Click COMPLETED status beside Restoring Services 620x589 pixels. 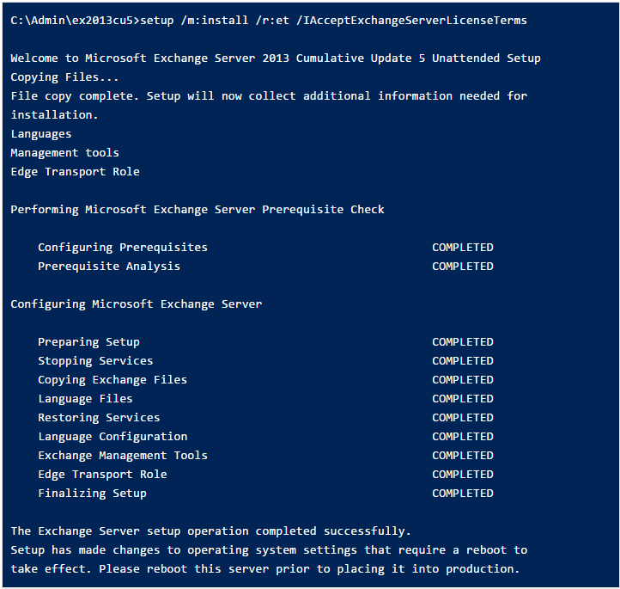(463, 417)
